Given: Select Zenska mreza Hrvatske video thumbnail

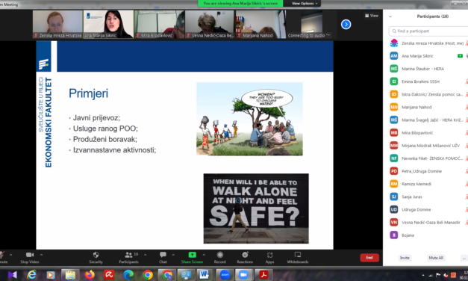Looking at the screenshot, I should tap(57, 24).
